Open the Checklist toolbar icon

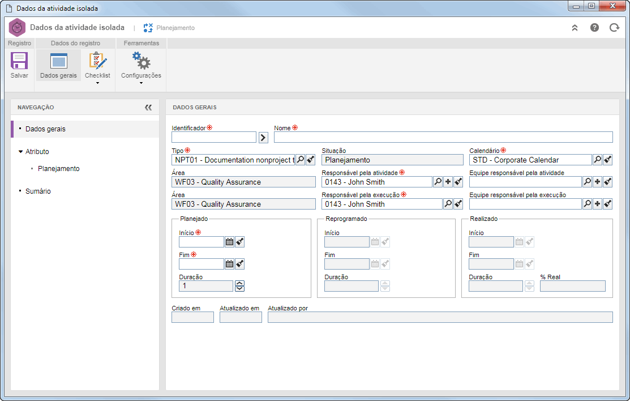point(97,61)
